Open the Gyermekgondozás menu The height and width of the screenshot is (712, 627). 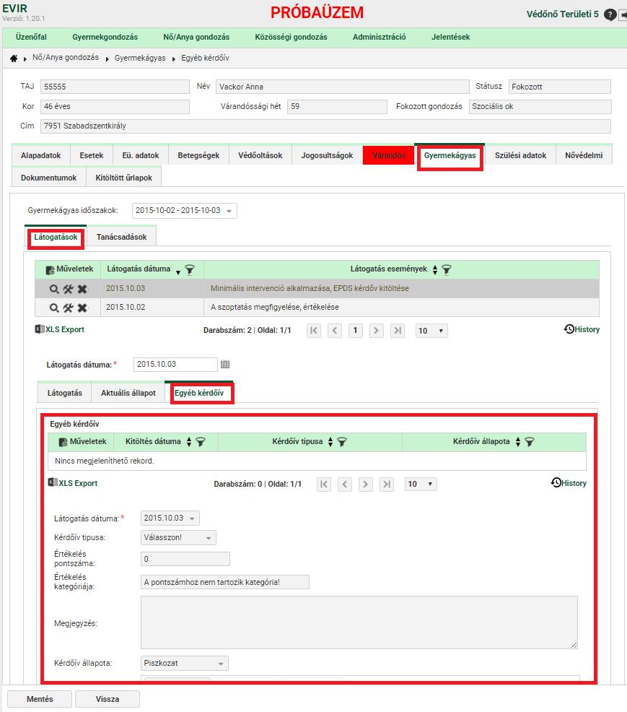pos(105,38)
